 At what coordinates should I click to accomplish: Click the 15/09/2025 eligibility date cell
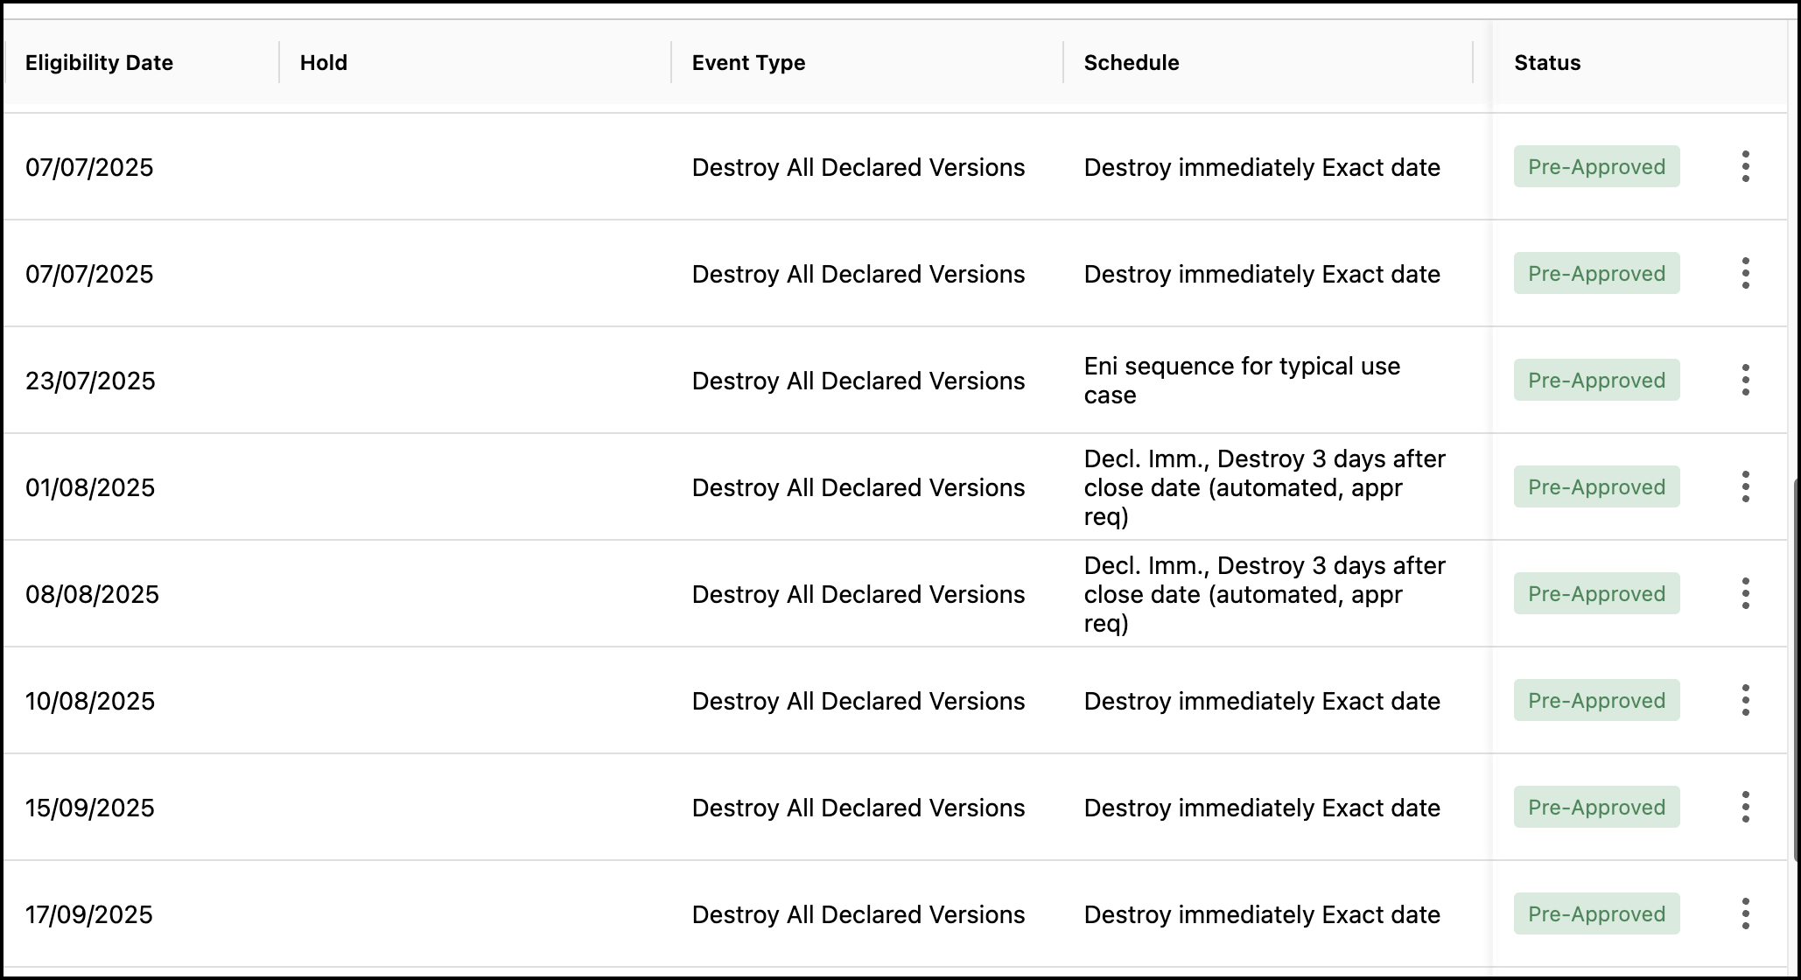[89, 808]
